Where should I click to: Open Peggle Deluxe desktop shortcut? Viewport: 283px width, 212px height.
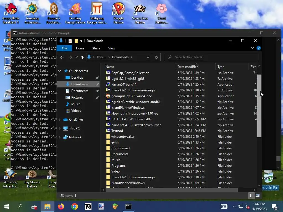[118, 14]
